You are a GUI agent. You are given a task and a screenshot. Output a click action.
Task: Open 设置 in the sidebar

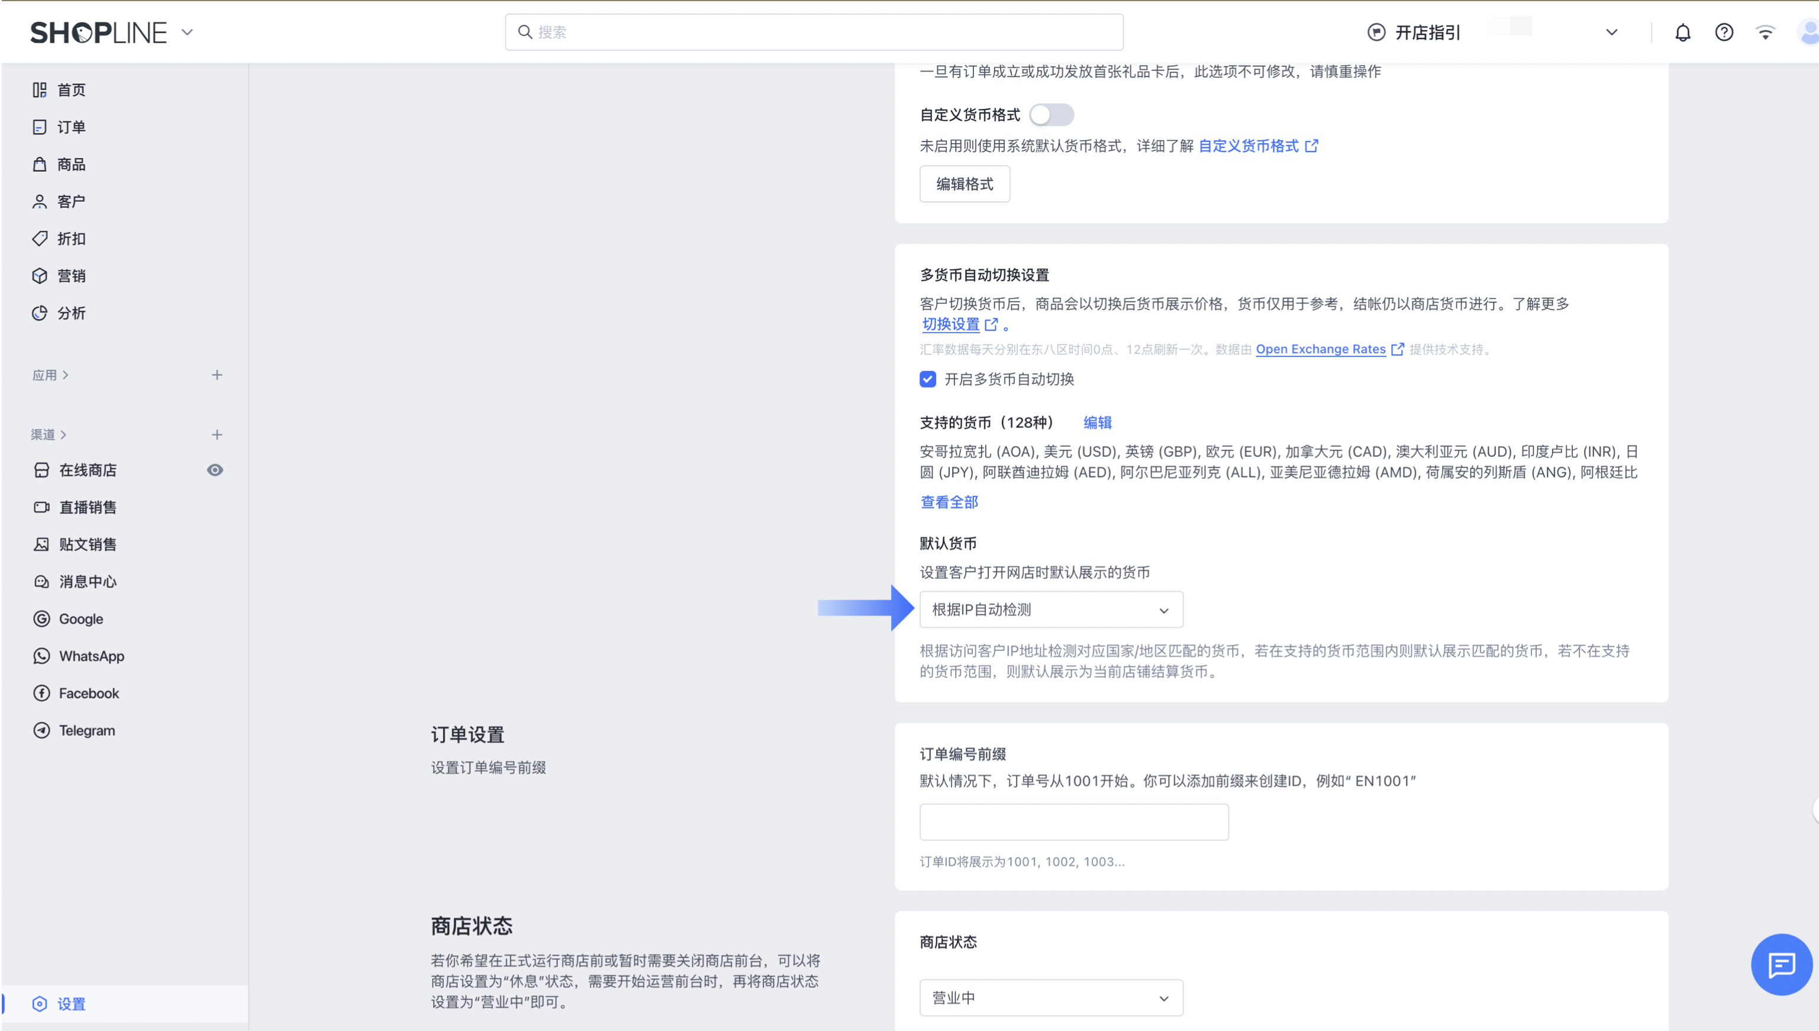(x=71, y=1004)
